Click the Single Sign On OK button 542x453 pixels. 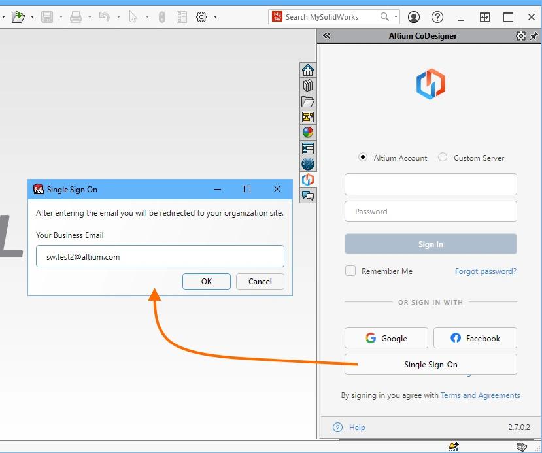[x=206, y=281]
